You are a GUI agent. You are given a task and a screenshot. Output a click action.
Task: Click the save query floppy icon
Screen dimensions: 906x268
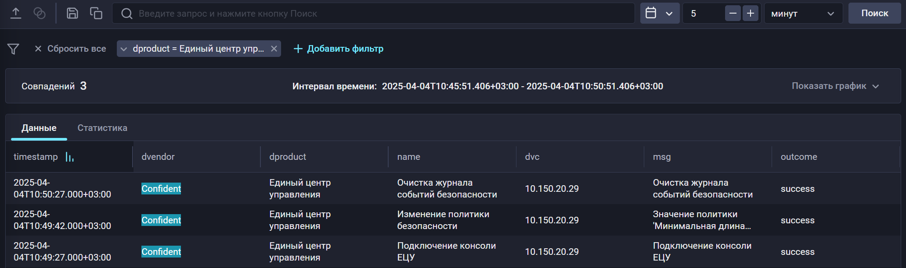click(72, 13)
